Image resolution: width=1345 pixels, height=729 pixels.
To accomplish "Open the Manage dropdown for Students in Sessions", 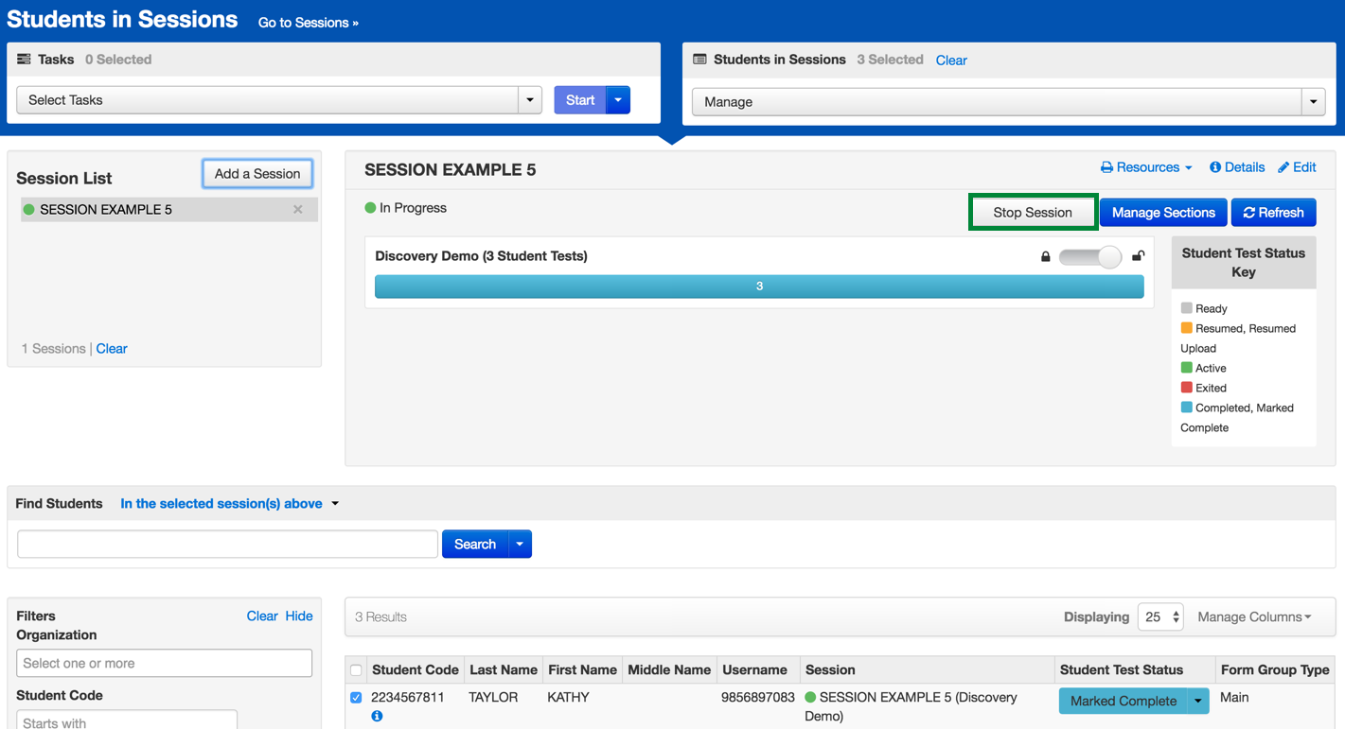I will pyautogui.click(x=1313, y=102).
